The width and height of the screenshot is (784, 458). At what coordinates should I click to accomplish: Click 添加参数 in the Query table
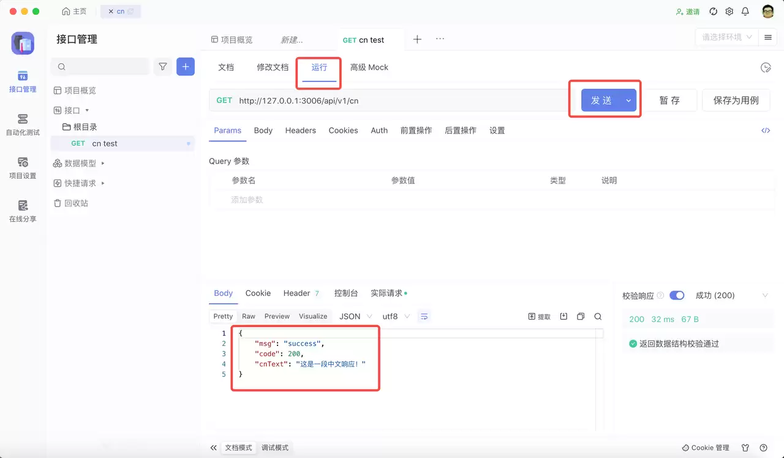(x=247, y=200)
